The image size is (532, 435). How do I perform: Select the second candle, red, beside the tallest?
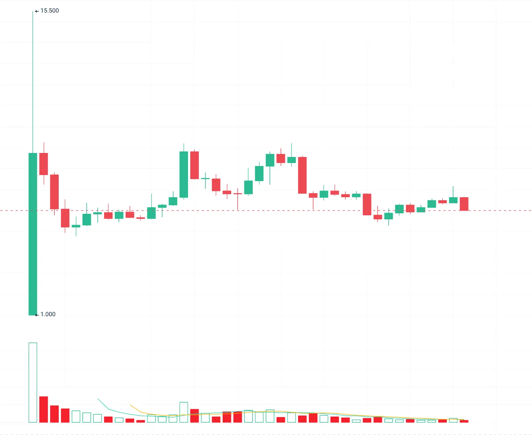[x=44, y=164]
